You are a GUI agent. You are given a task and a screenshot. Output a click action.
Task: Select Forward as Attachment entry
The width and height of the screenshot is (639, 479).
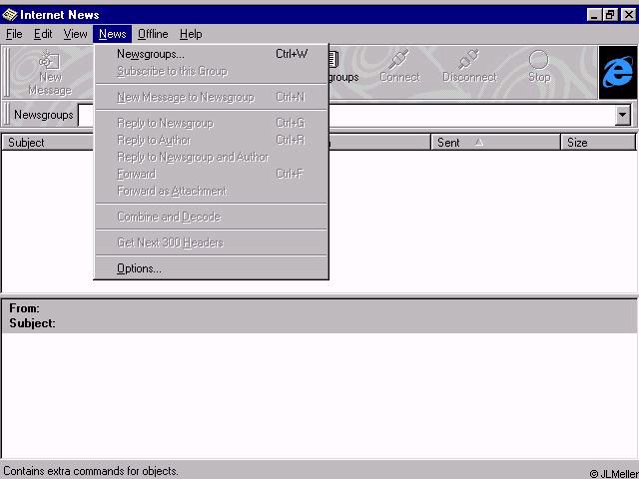(211, 191)
